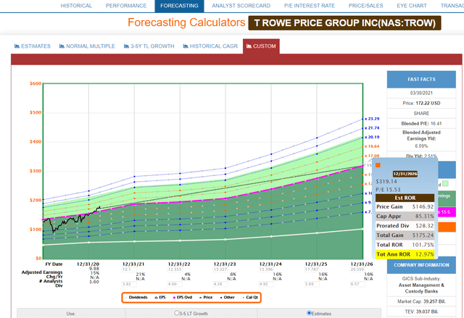Screen dimensions: 464x318
Task: Edit the 12/31/25 earnings field 17.787
Action: point(312,269)
